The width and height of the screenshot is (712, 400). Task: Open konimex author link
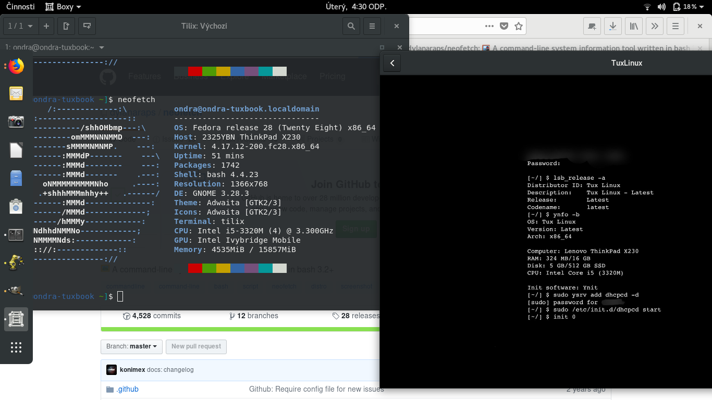pos(132,370)
